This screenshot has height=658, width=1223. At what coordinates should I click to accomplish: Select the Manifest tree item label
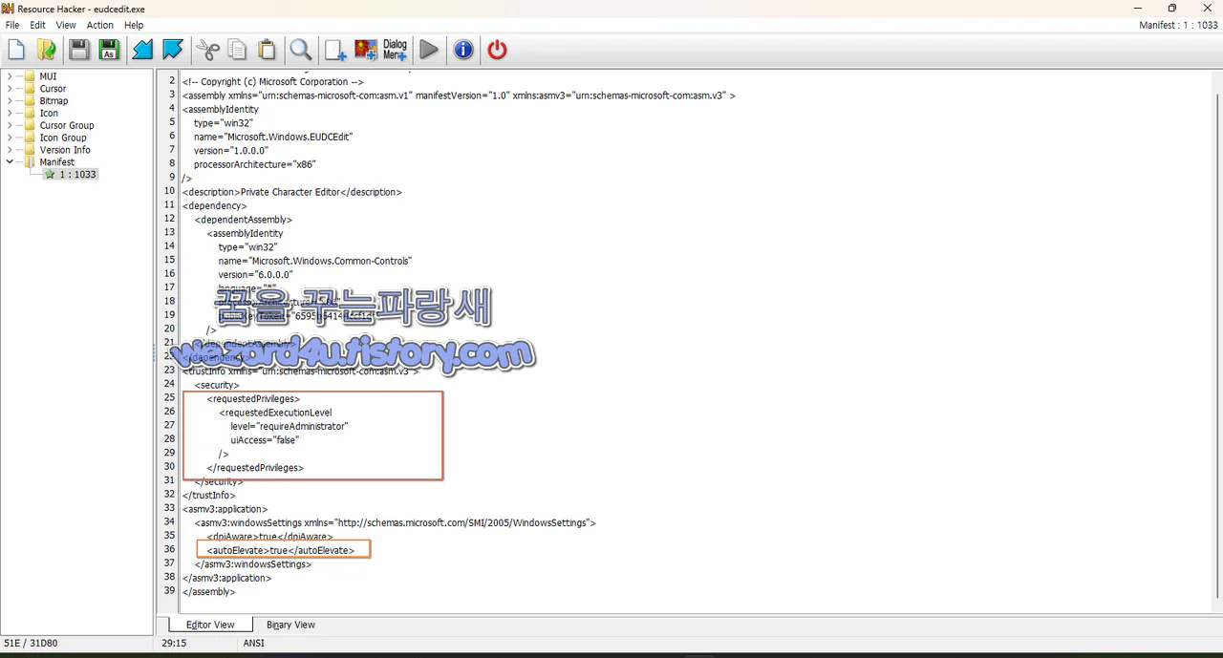pos(57,162)
